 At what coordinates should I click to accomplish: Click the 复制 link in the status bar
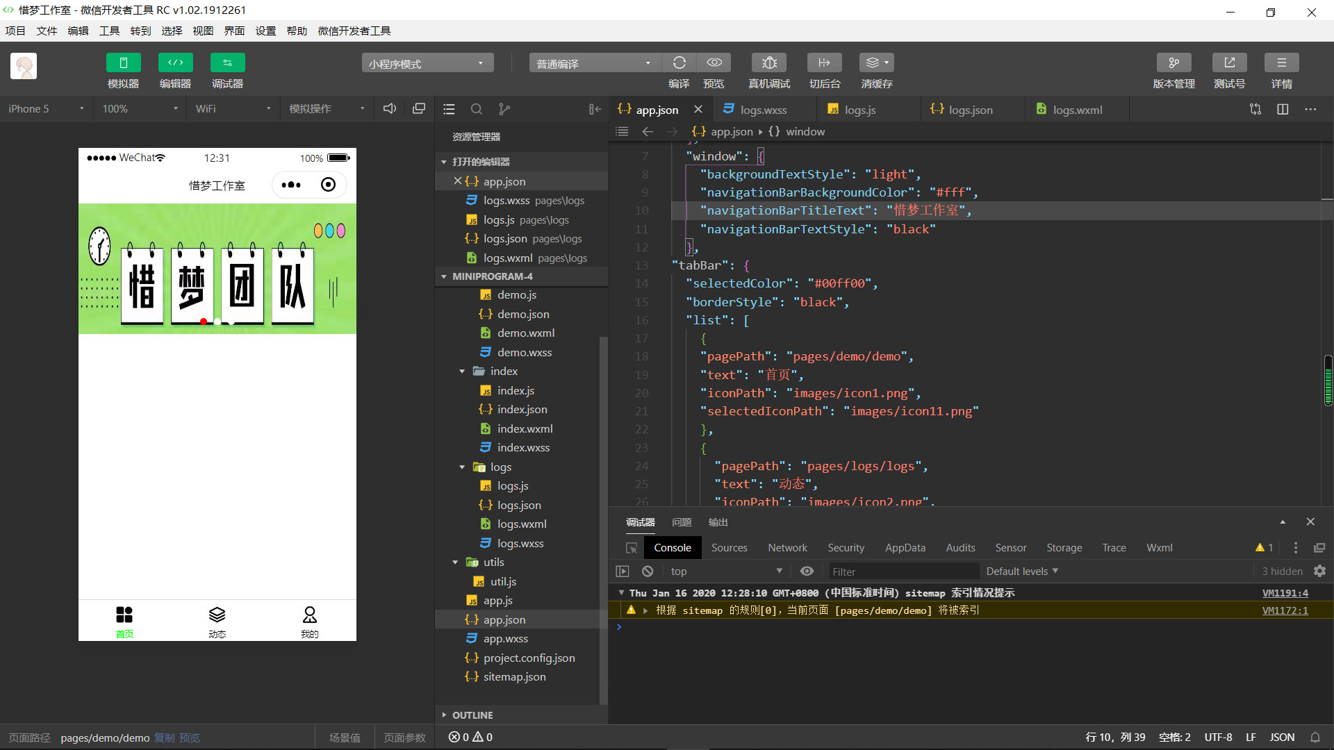pyautogui.click(x=165, y=737)
